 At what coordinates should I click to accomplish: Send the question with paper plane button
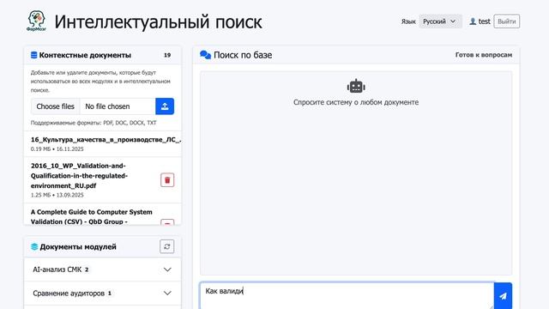(504, 296)
